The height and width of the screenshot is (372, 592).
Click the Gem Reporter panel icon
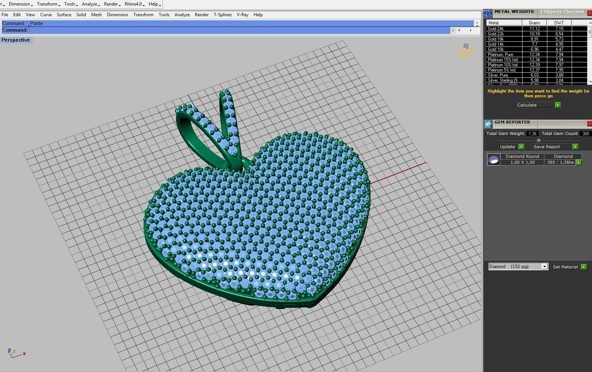pos(488,124)
